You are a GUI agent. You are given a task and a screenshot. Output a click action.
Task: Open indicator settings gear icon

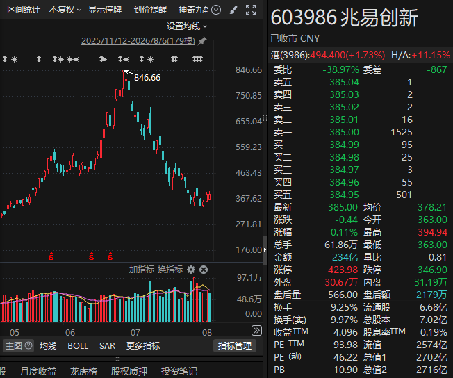click(190, 270)
